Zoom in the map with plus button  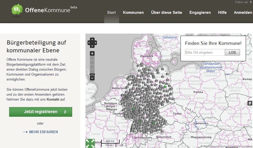click(x=92, y=53)
